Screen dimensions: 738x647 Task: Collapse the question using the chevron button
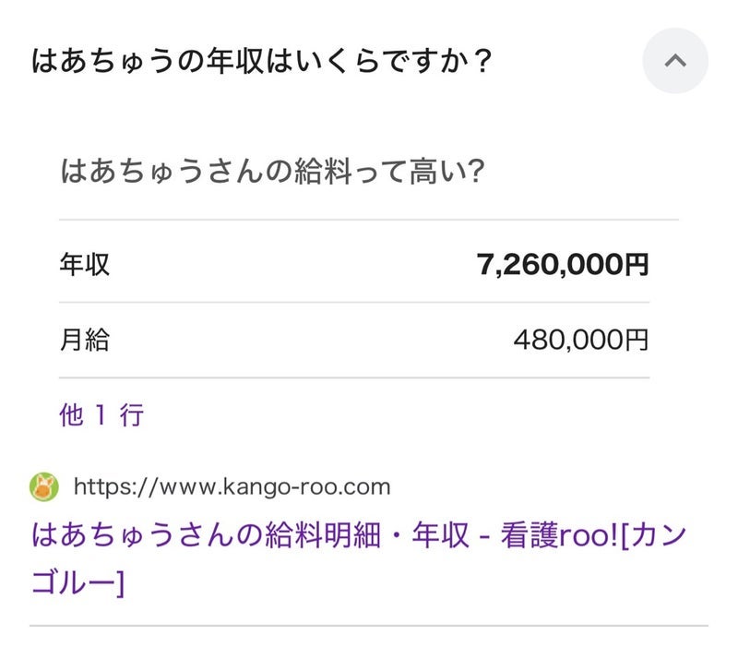click(x=675, y=61)
